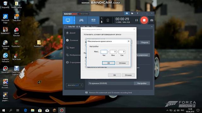Stop recording with the red button
The height and width of the screenshot is (113, 202).
pyautogui.click(x=144, y=20)
